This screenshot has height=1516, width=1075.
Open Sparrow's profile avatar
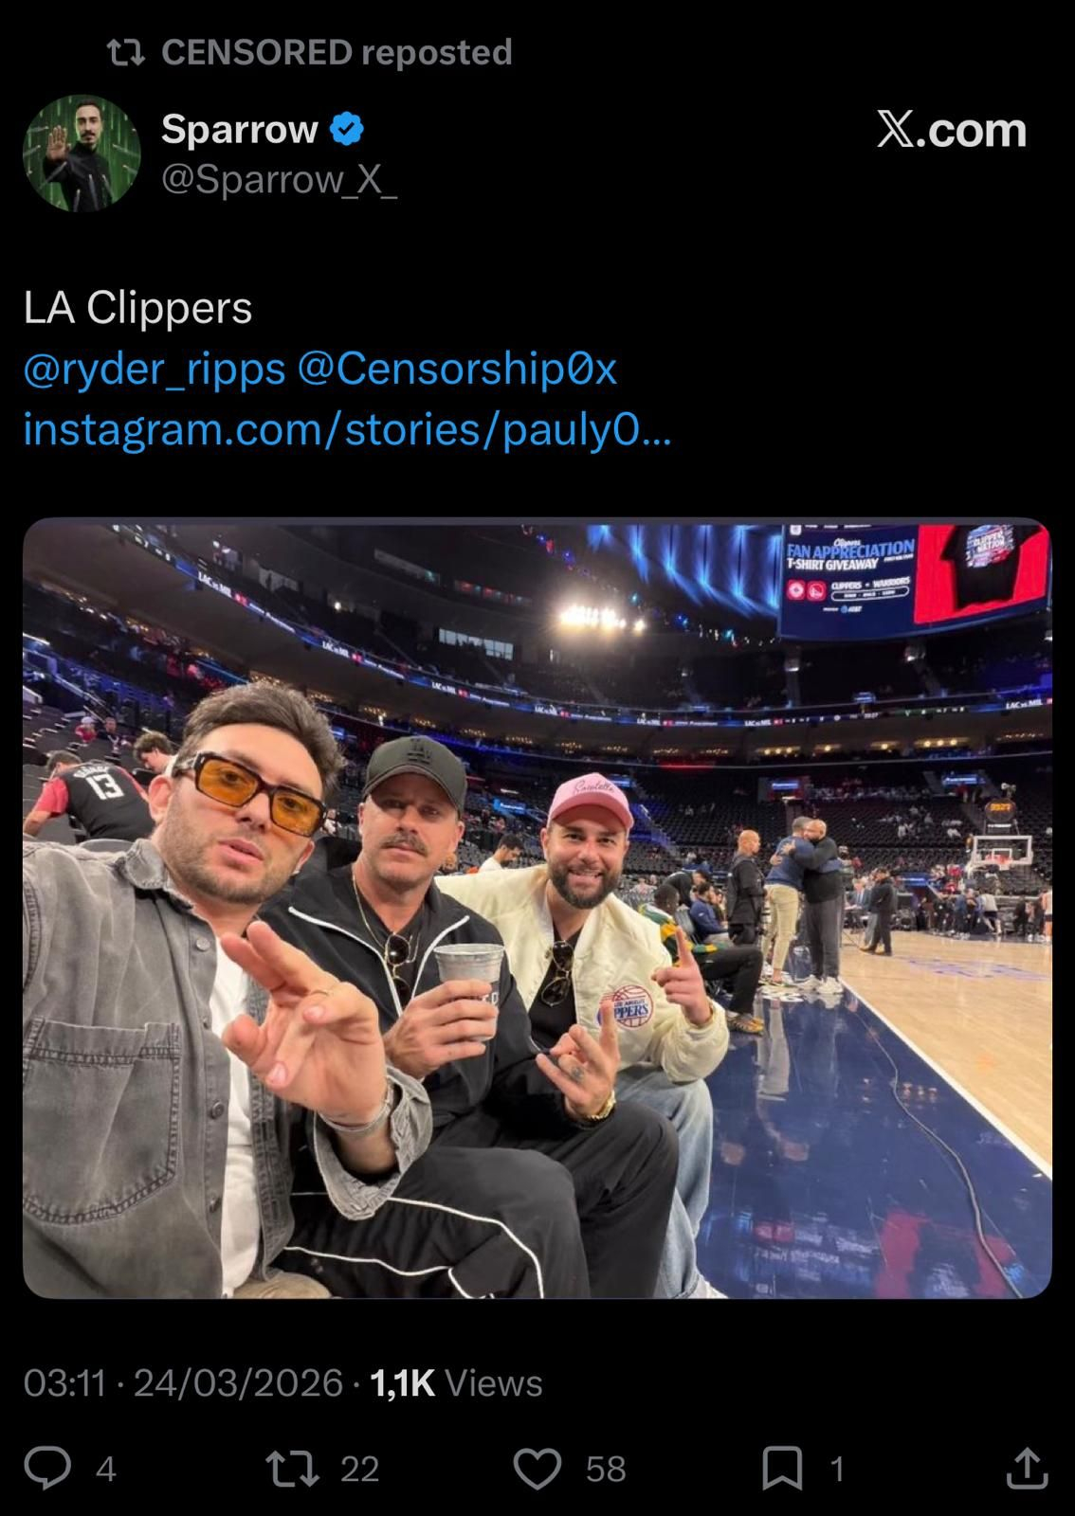pyautogui.click(x=82, y=152)
